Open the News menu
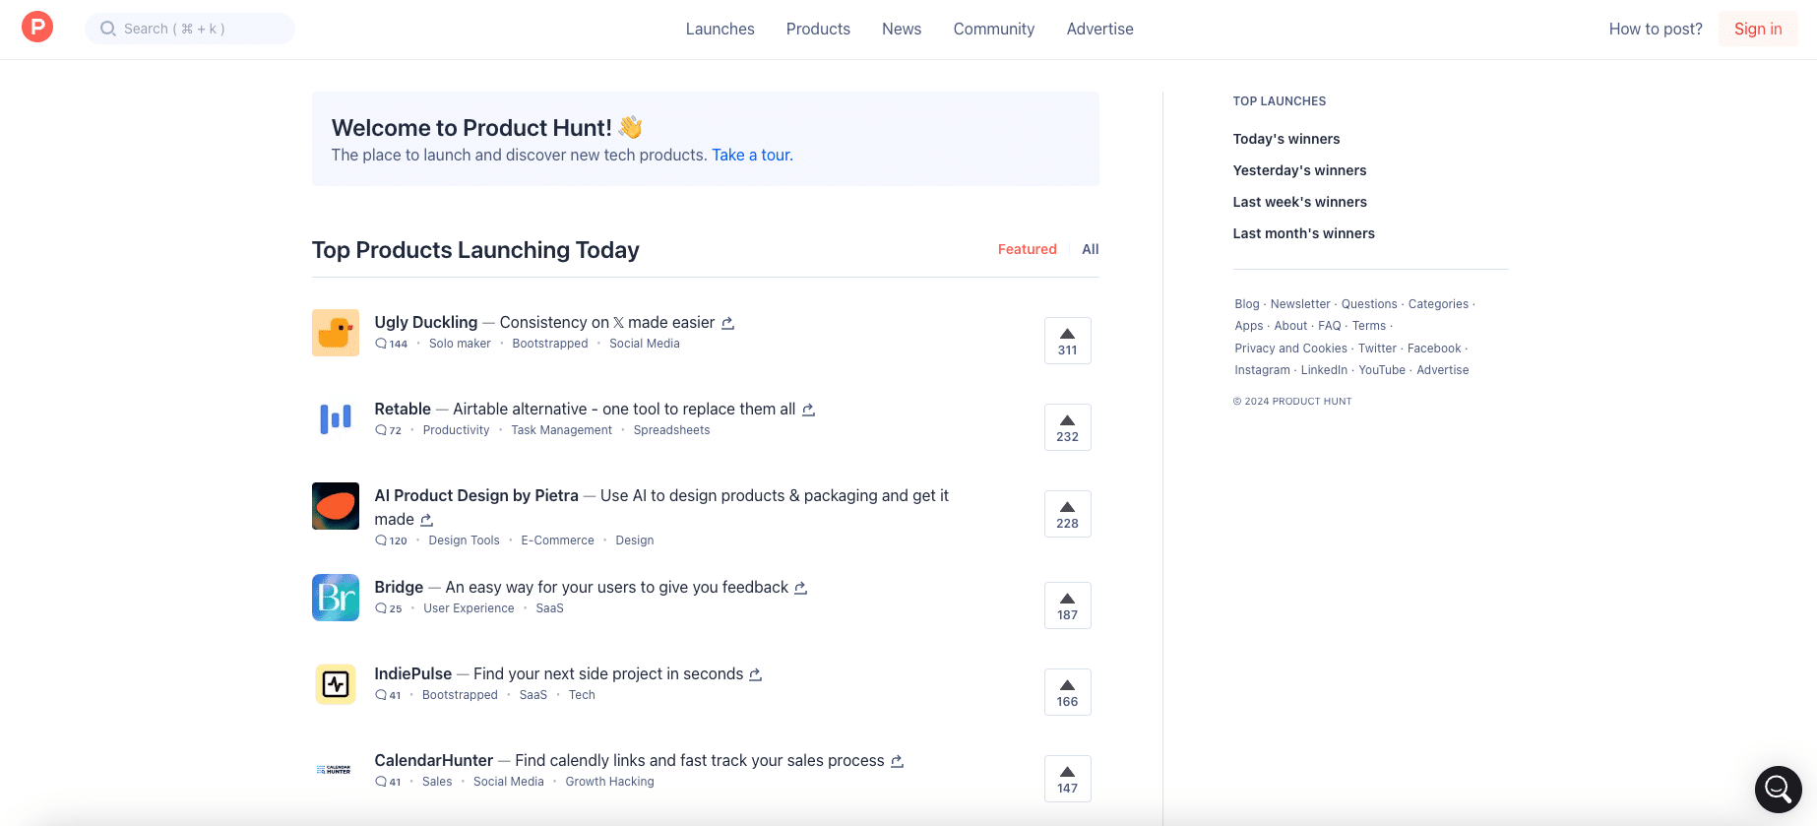 tap(902, 29)
